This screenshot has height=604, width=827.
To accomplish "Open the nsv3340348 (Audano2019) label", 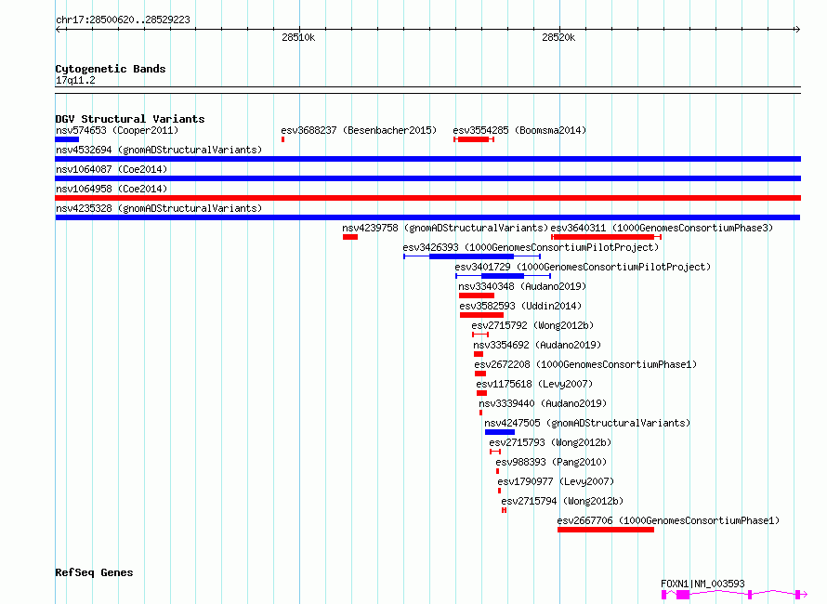I will (x=522, y=286).
